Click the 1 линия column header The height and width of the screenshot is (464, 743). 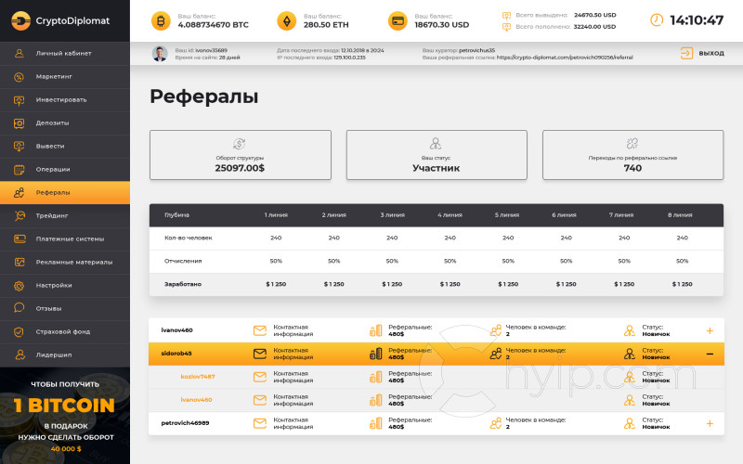(276, 215)
